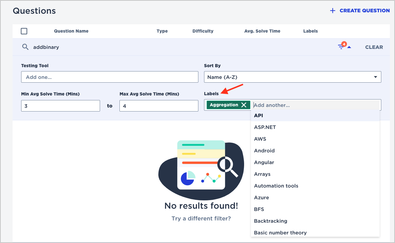Select 'Azure' from the labels list
The height and width of the screenshot is (243, 395).
coord(261,197)
